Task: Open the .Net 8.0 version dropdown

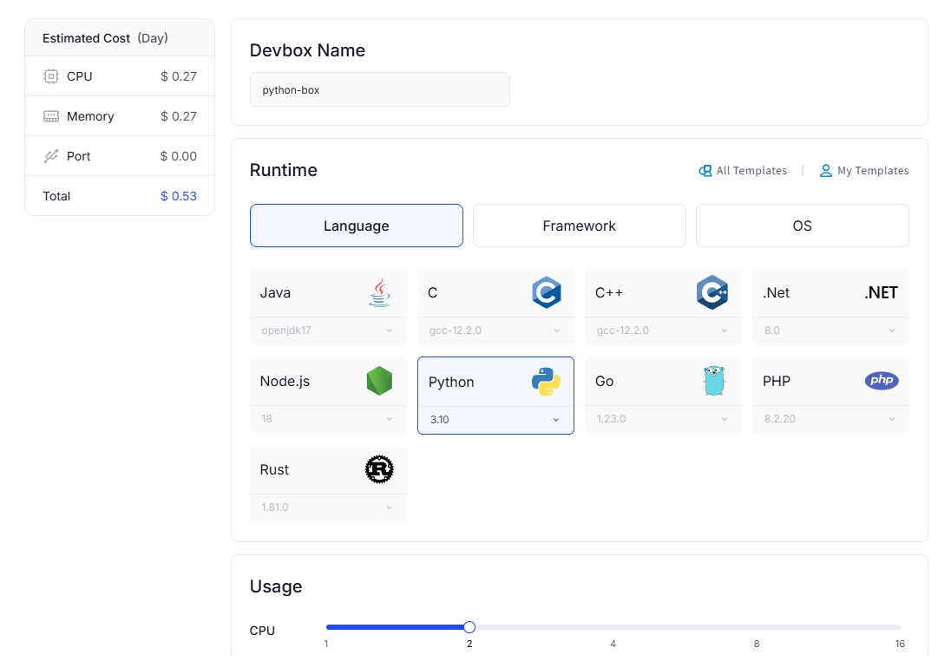Action: pos(830,330)
